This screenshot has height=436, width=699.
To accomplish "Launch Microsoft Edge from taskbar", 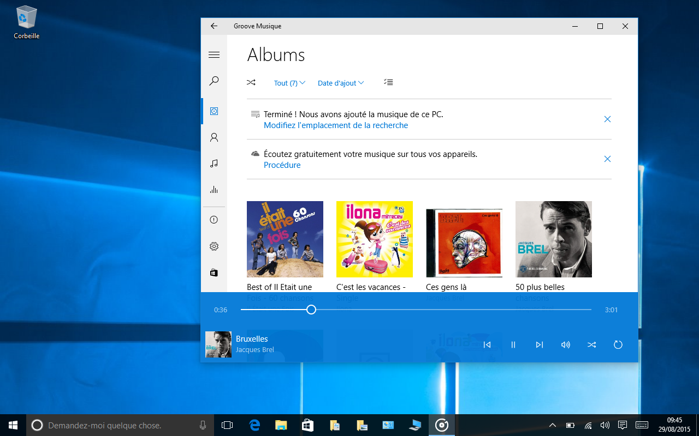I will point(254,425).
